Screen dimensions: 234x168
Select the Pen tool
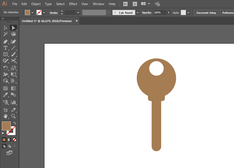click(6, 42)
